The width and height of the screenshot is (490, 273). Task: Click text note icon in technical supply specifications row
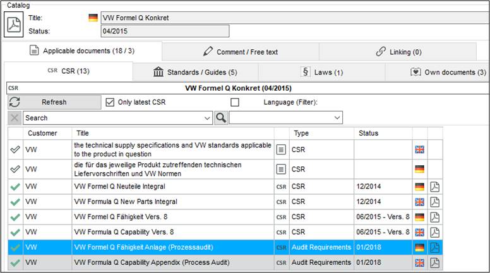282,149
